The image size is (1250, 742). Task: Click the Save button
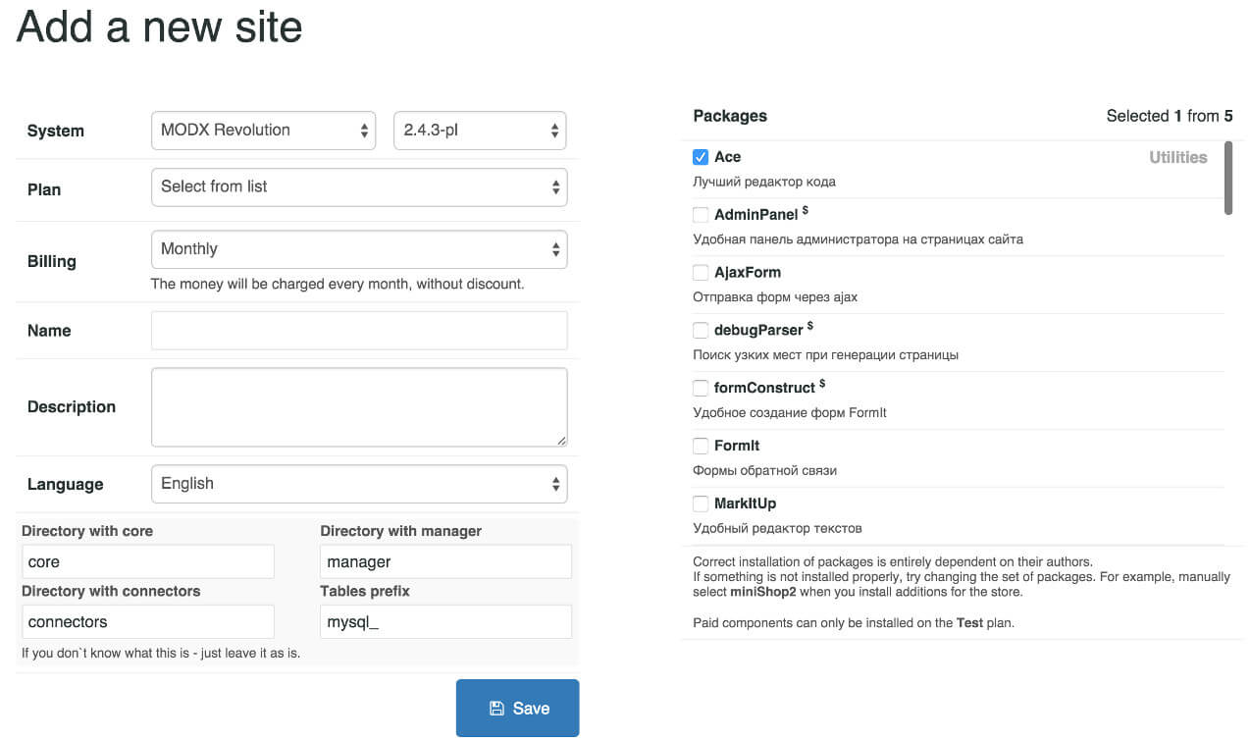tap(517, 708)
